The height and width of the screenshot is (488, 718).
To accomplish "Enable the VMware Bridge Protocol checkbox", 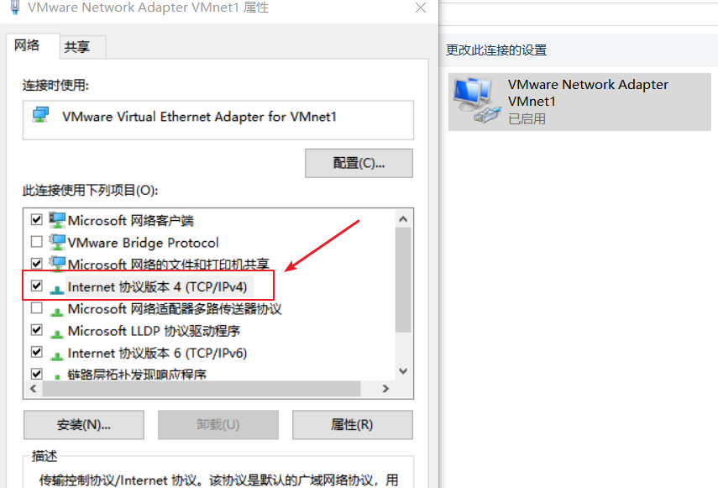I will [x=37, y=241].
